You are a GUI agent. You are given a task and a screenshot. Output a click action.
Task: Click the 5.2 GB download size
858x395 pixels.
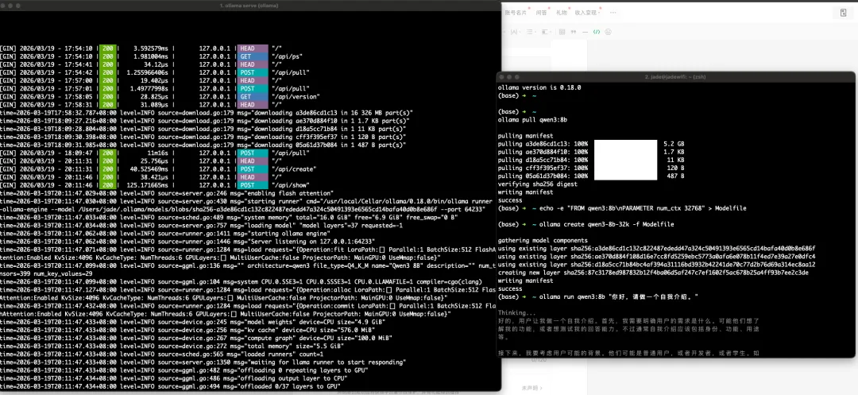point(674,144)
